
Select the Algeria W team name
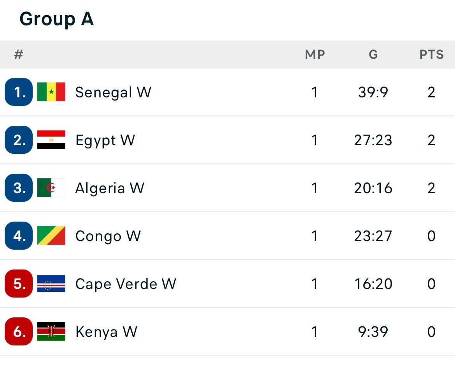tap(110, 188)
